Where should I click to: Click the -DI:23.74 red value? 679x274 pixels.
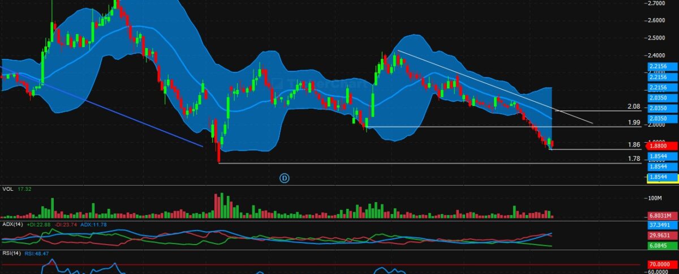pos(67,224)
